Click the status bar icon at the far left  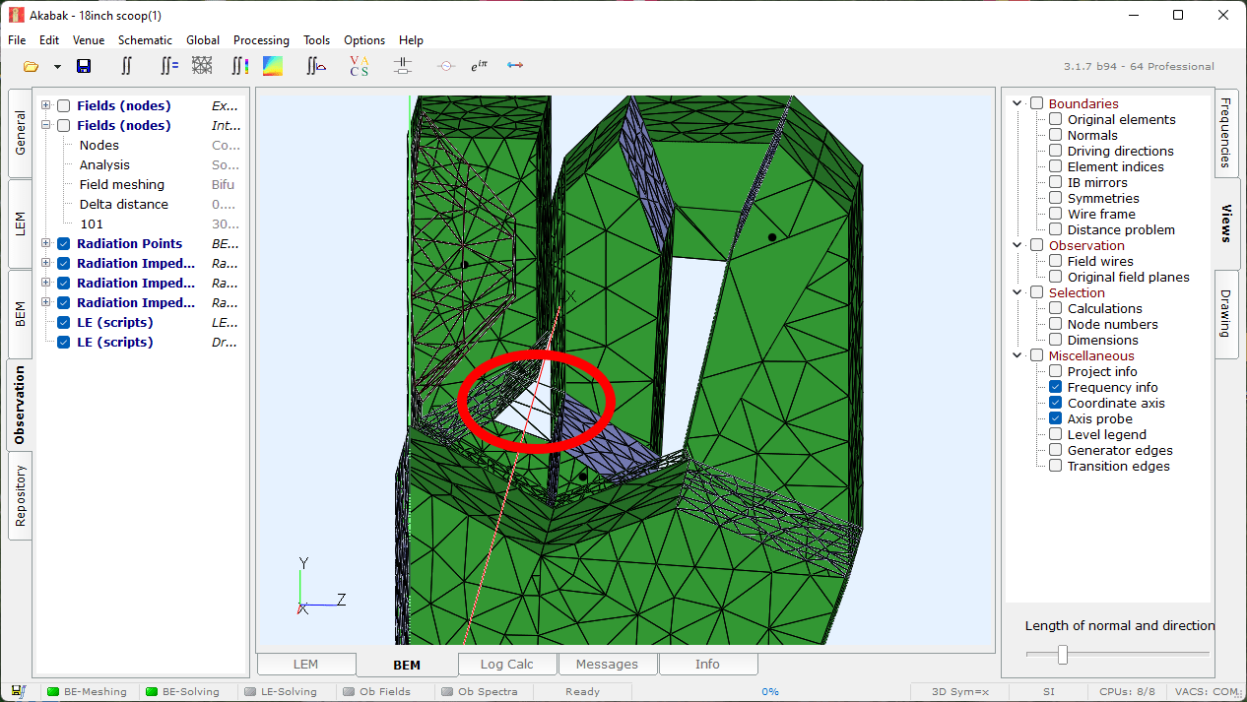[x=18, y=691]
